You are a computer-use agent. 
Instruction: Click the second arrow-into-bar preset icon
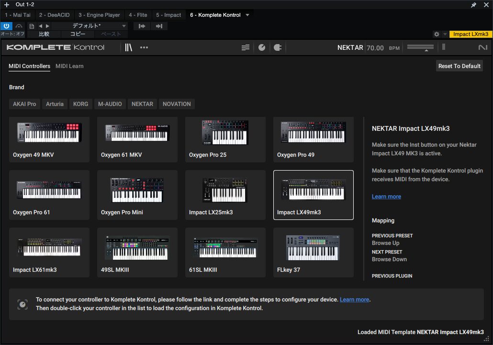point(159,26)
